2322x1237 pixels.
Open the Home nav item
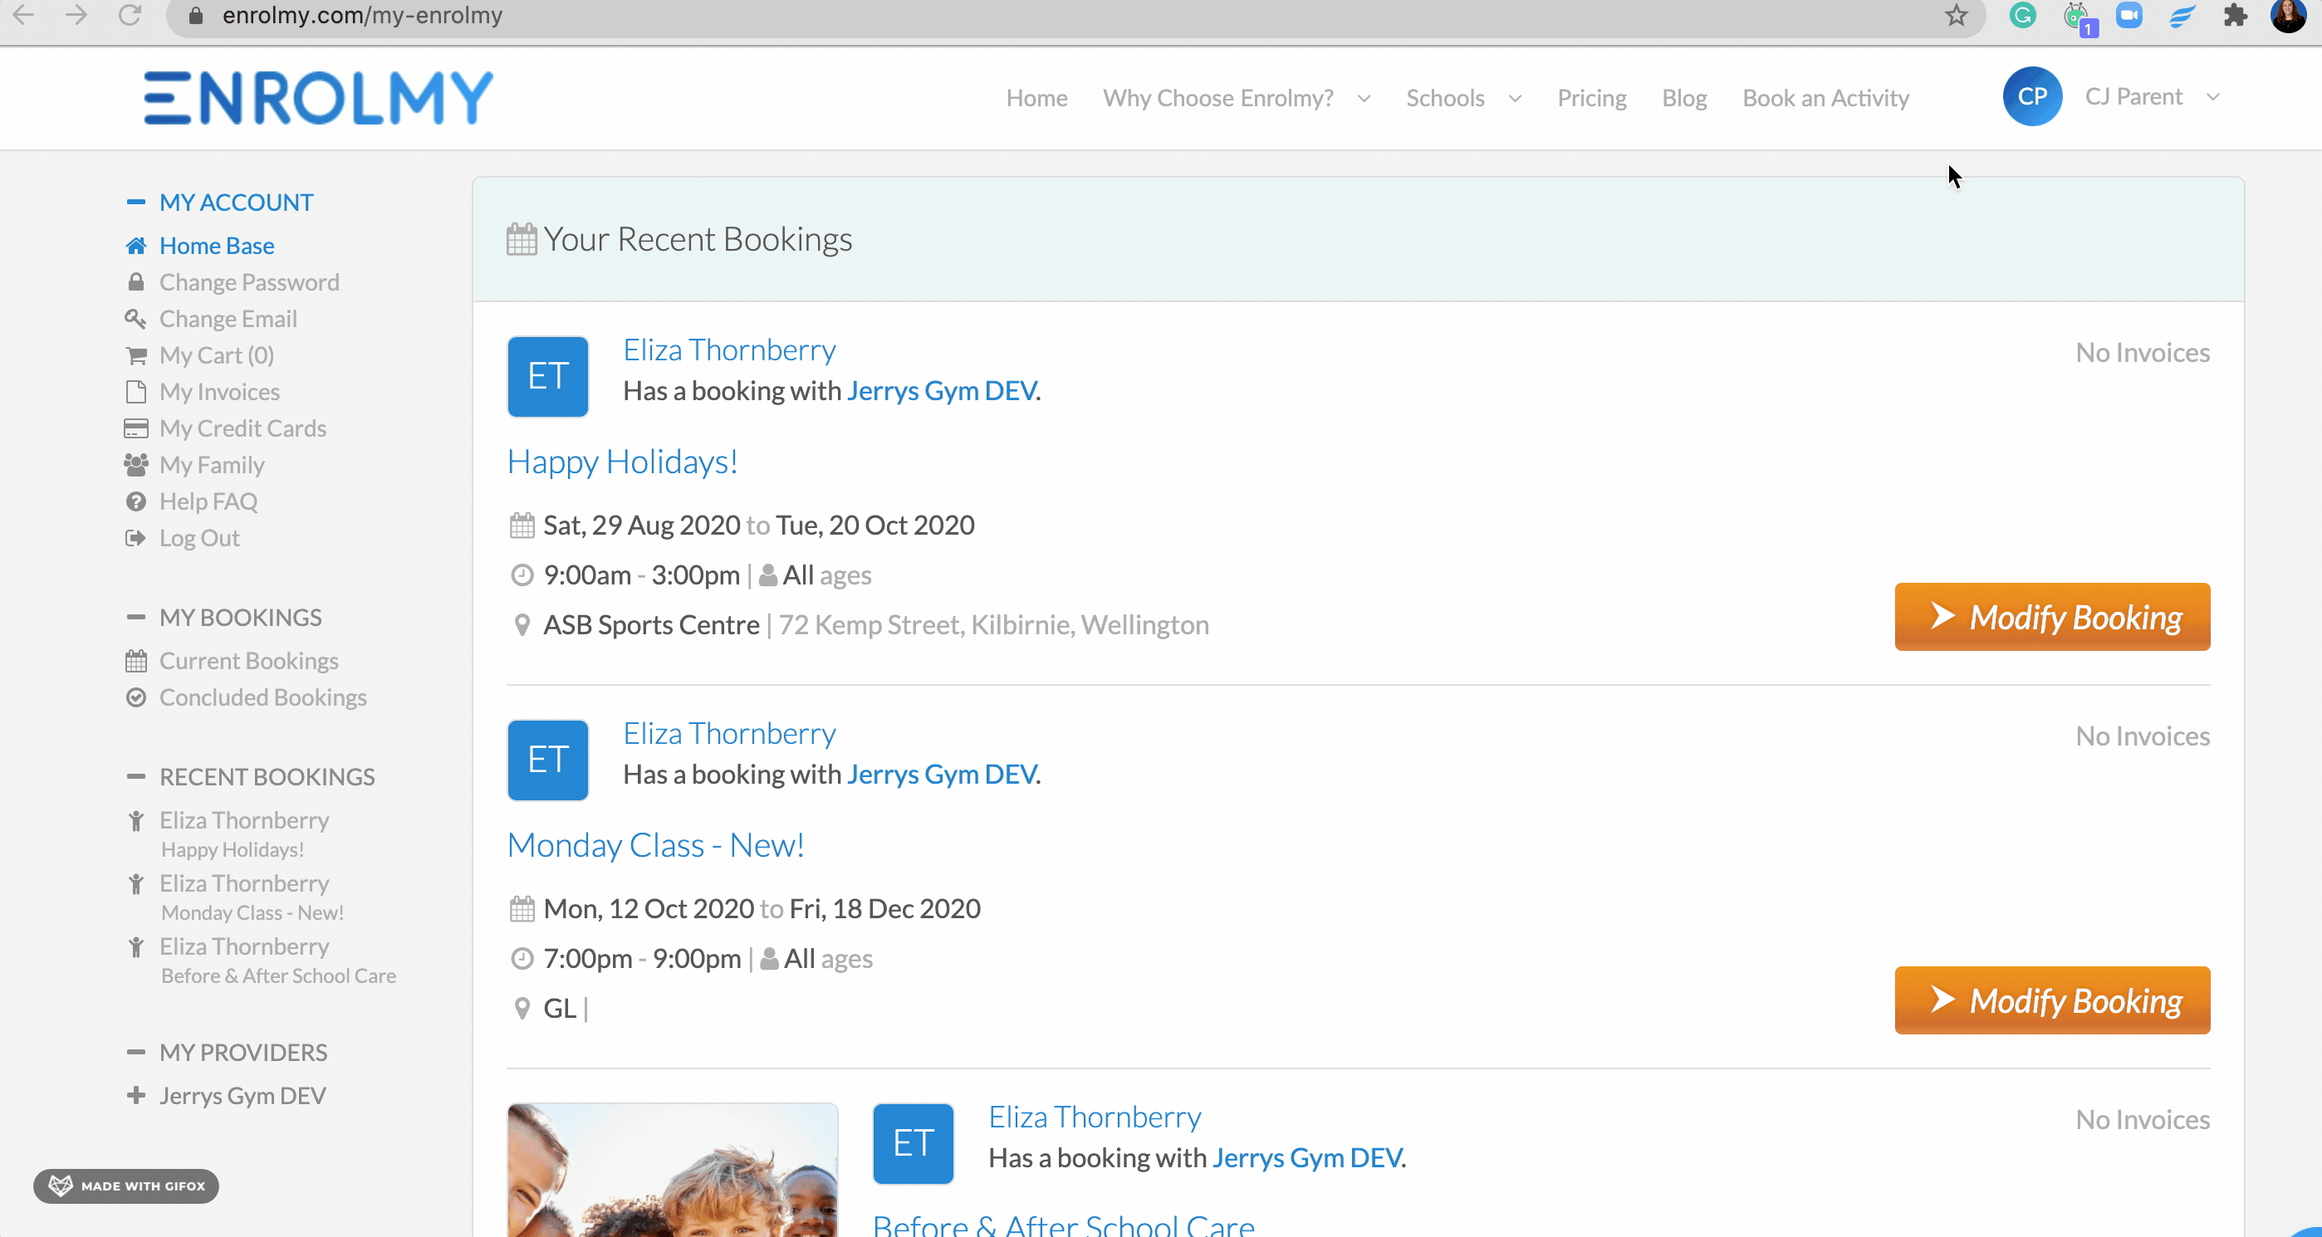[x=1036, y=98]
